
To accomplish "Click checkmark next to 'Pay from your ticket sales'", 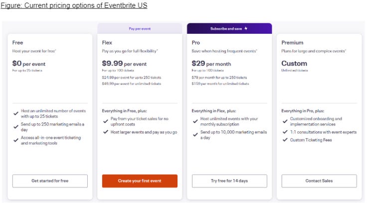I will point(106,121).
